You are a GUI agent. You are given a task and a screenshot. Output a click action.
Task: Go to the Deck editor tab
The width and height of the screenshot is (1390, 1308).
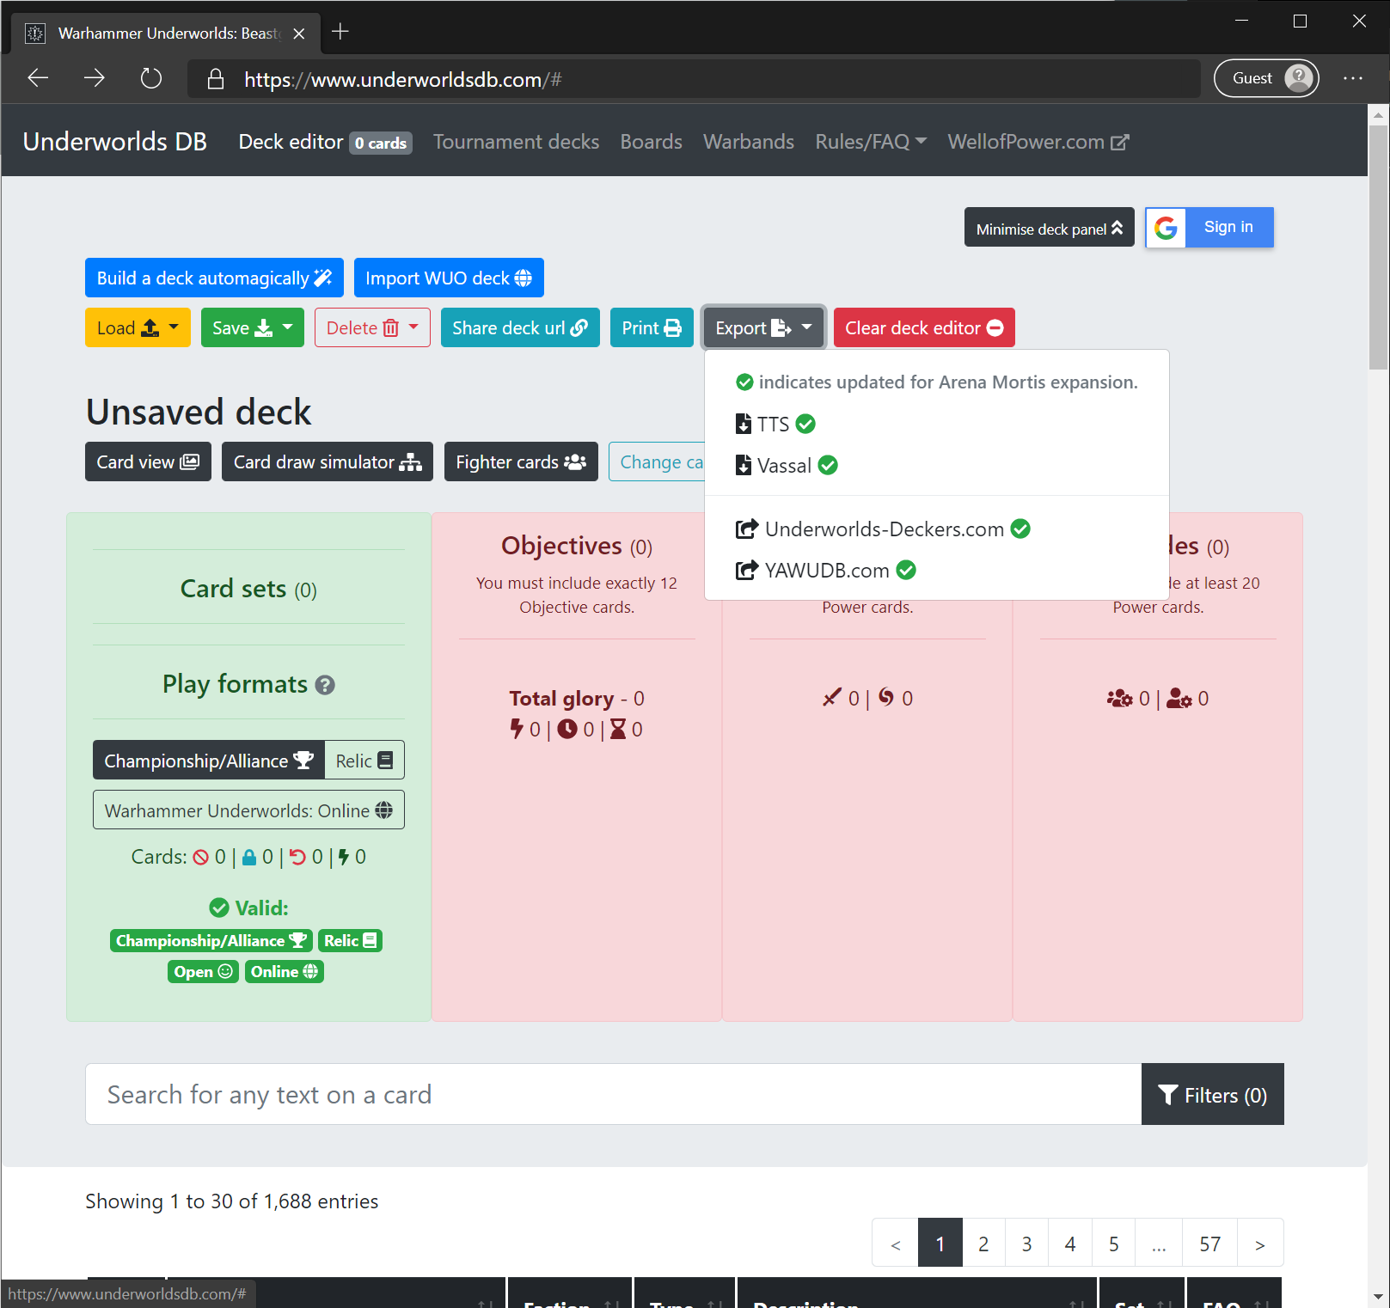(x=291, y=142)
